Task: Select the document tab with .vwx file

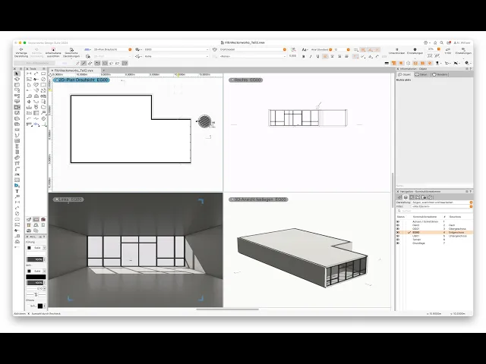Action: [x=74, y=71]
